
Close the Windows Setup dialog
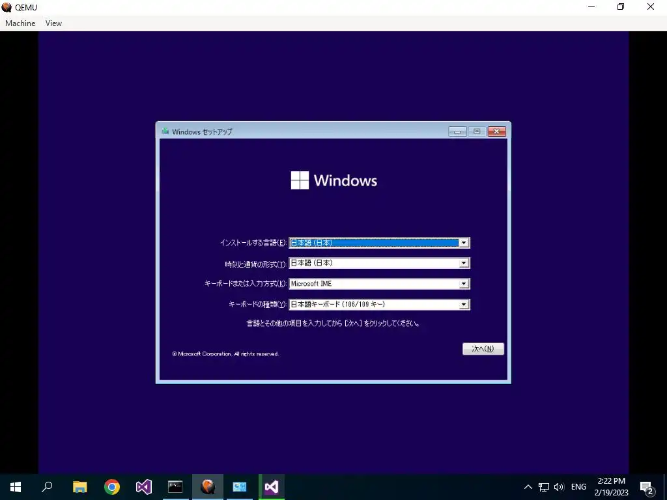tap(496, 132)
